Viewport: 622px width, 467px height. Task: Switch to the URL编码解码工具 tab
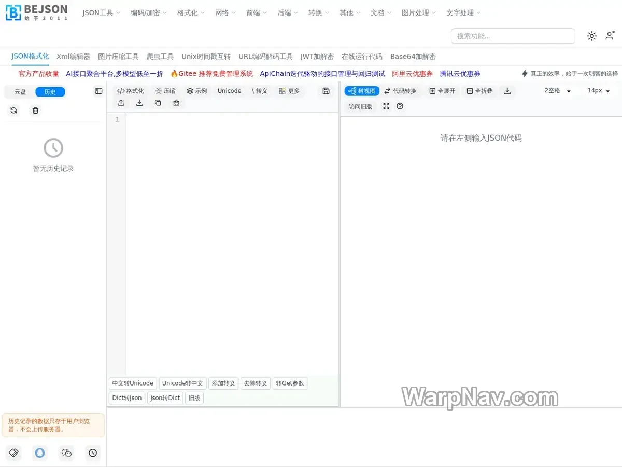click(x=265, y=57)
